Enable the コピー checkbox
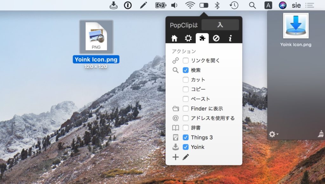The image size is (325, 184). 185,89
